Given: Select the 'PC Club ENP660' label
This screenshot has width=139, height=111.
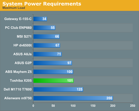Looking at the screenshot, I should tap(18, 28).
